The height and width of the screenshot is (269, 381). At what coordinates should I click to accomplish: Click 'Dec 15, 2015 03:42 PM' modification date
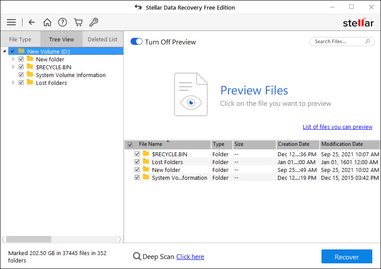pyautogui.click(x=350, y=178)
